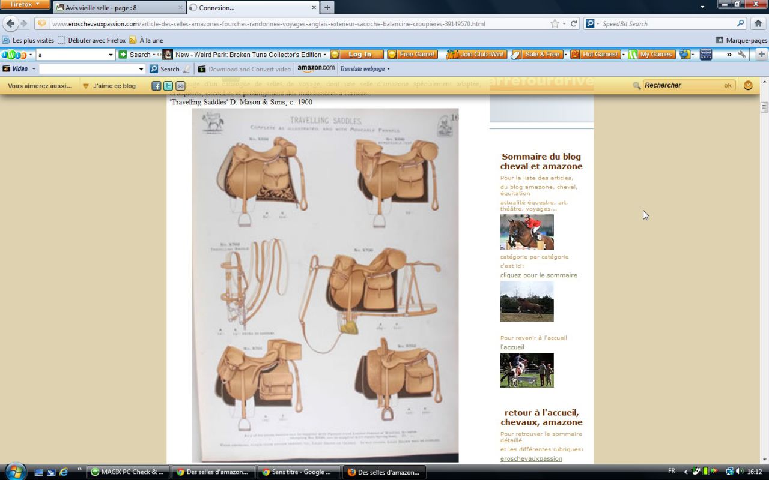Follow the cliquez pour le sommaire link
Image resolution: width=769 pixels, height=480 pixels.
tap(538, 275)
